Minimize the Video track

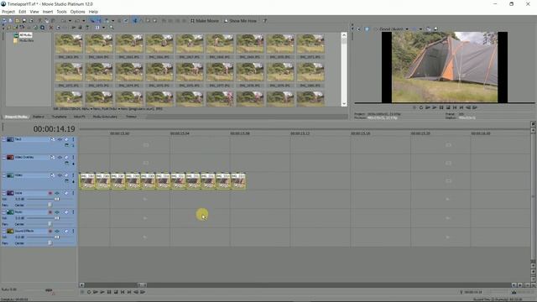(x=3, y=175)
